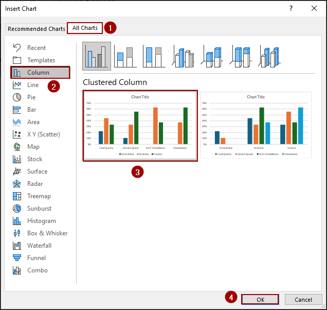Select the Radar chart category

[34, 184]
